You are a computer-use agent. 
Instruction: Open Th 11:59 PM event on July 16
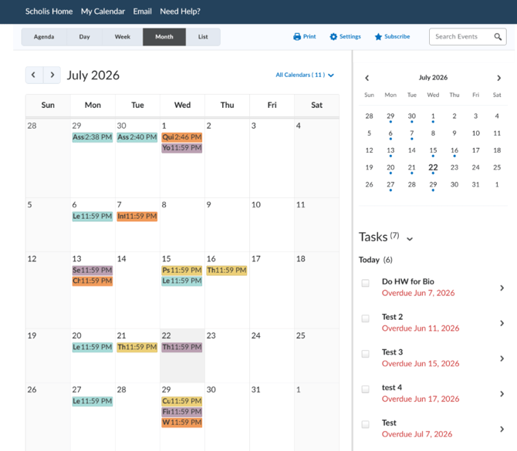227,270
